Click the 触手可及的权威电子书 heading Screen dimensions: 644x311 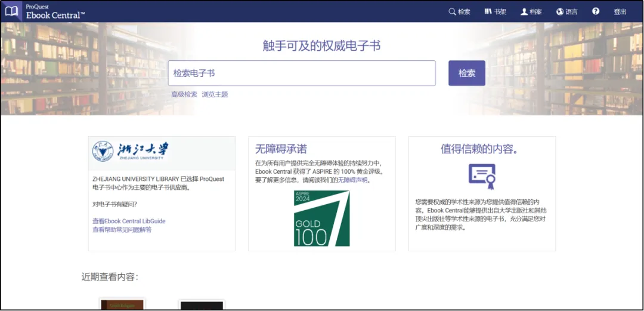point(321,45)
